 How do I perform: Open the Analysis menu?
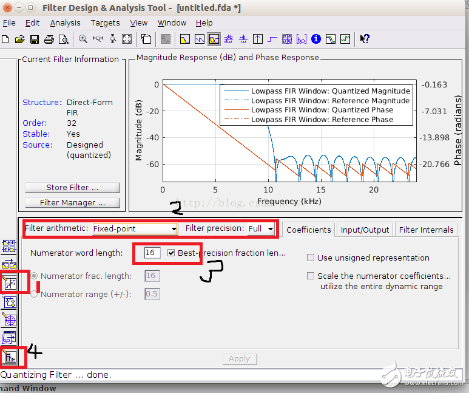[65, 23]
